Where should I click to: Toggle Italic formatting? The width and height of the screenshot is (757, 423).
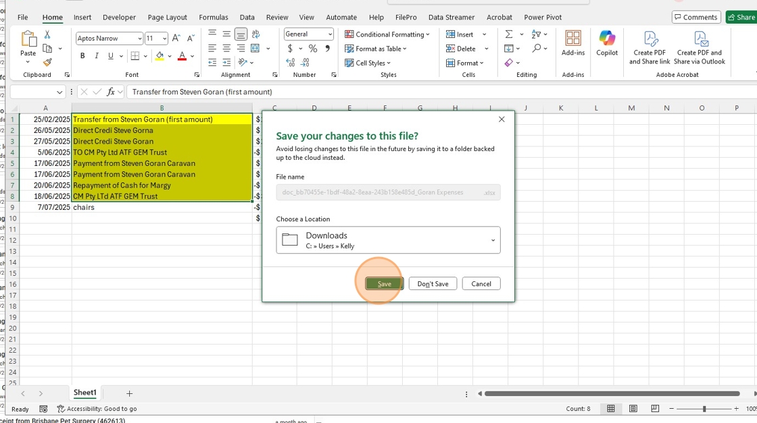(97, 56)
